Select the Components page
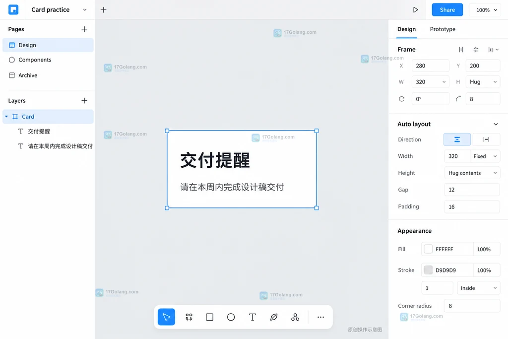Screen dimensions: 508x339 tap(48, 60)
